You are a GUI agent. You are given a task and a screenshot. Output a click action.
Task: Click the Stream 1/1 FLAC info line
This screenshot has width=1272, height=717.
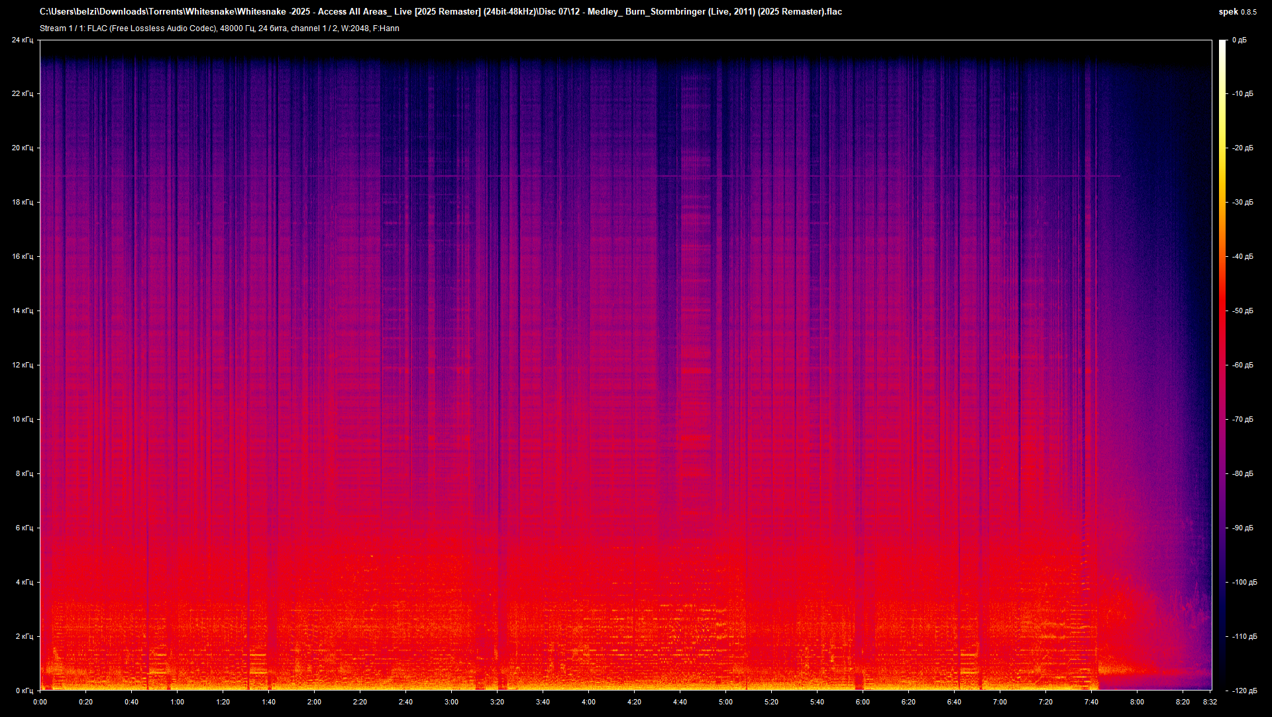219,28
